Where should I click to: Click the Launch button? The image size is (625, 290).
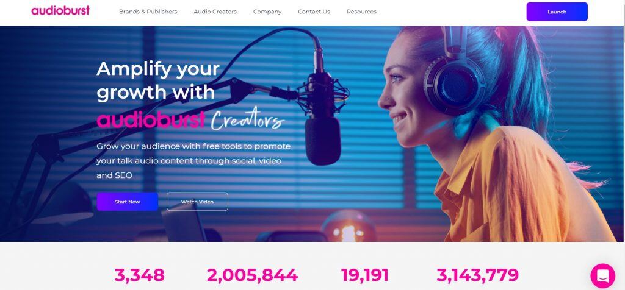(557, 12)
